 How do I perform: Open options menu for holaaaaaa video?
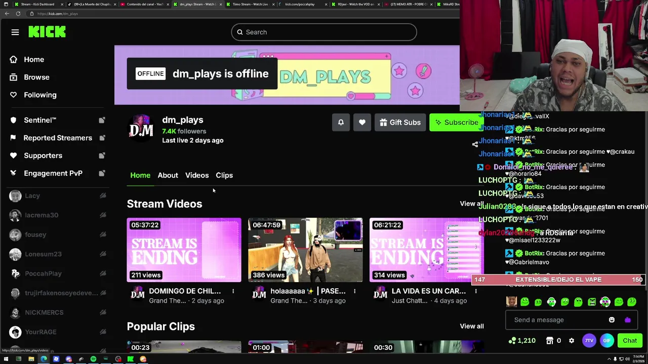coord(354,291)
